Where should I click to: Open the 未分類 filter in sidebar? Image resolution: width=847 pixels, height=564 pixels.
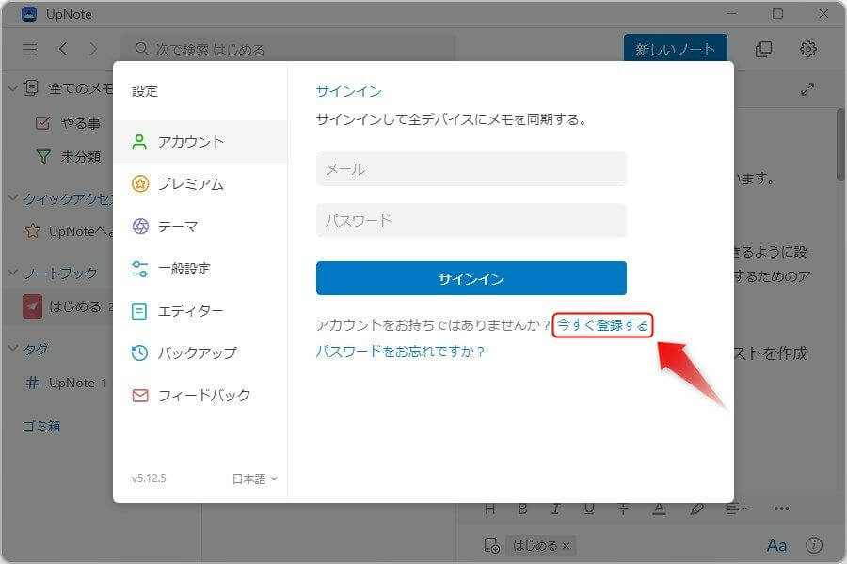[68, 157]
